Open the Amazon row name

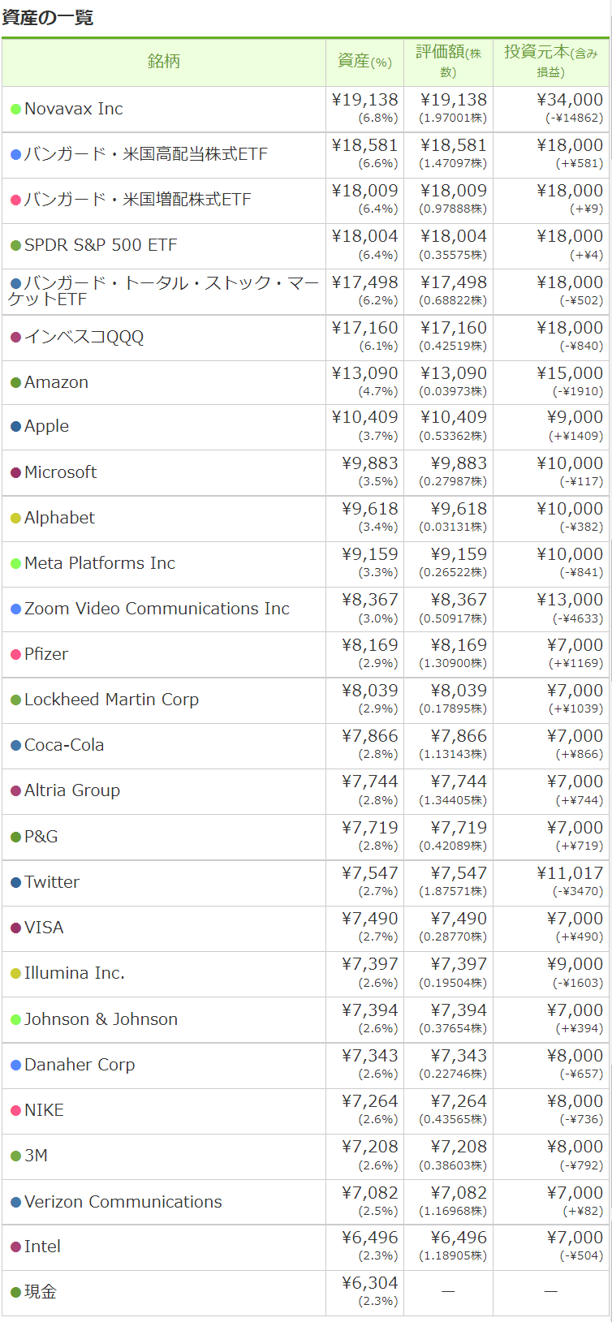56,382
